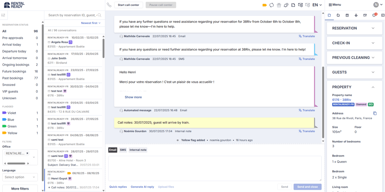Remove the RENTALRE... office filter chip

coord(27,153)
